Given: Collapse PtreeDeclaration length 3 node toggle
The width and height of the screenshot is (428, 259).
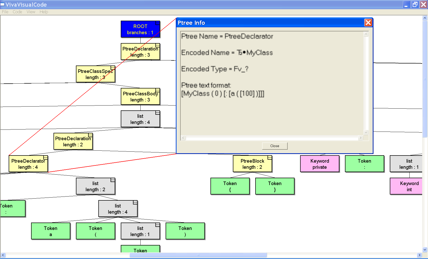Looking at the screenshot, I should 158,45.
